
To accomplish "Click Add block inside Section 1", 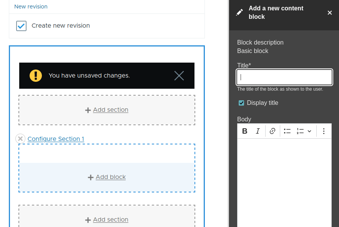I will tap(106, 177).
